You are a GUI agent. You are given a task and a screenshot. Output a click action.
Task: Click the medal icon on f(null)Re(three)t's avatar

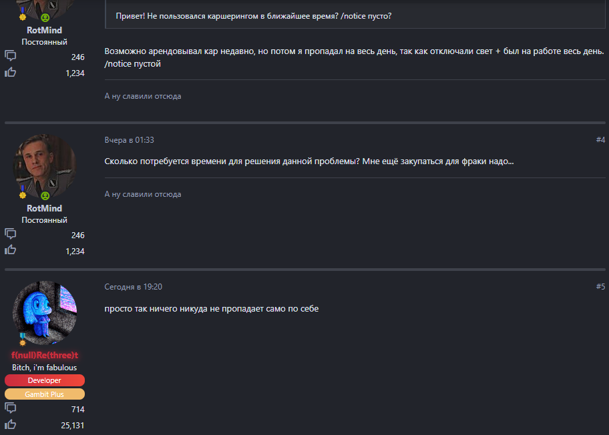(x=23, y=340)
